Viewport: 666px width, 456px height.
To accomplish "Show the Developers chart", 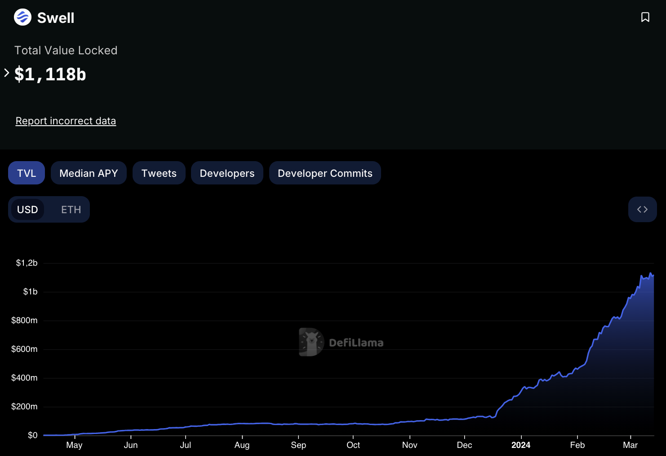I will pyautogui.click(x=227, y=173).
